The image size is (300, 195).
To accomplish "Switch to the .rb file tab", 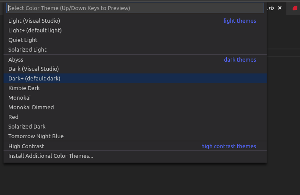I will pyautogui.click(x=271, y=8).
